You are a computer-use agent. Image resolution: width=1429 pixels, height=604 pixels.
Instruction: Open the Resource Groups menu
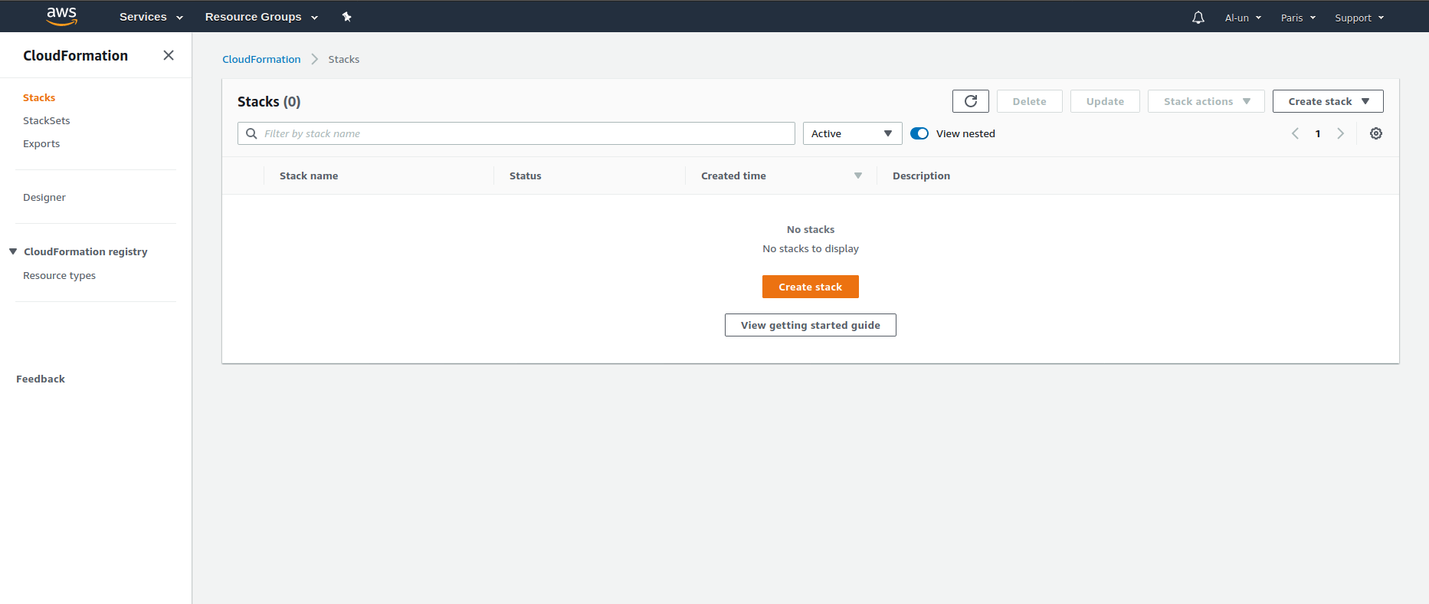click(261, 17)
